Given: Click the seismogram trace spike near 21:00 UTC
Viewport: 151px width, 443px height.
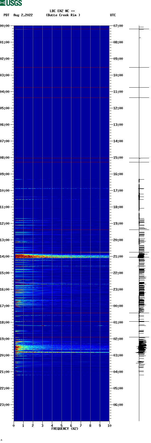Looking at the screenshot, I should click(141, 256).
